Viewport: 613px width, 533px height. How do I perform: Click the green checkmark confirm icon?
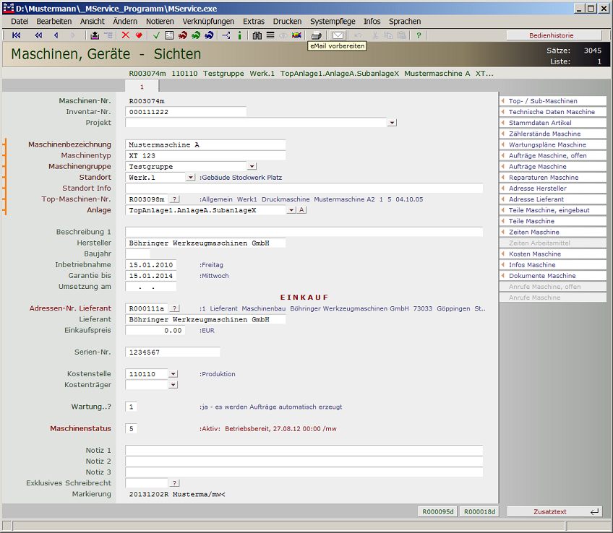tap(156, 35)
